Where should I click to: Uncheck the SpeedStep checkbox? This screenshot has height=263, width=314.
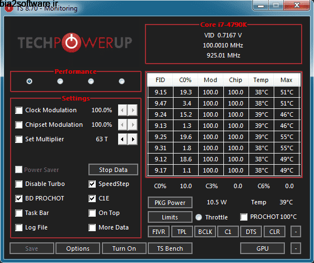point(92,184)
